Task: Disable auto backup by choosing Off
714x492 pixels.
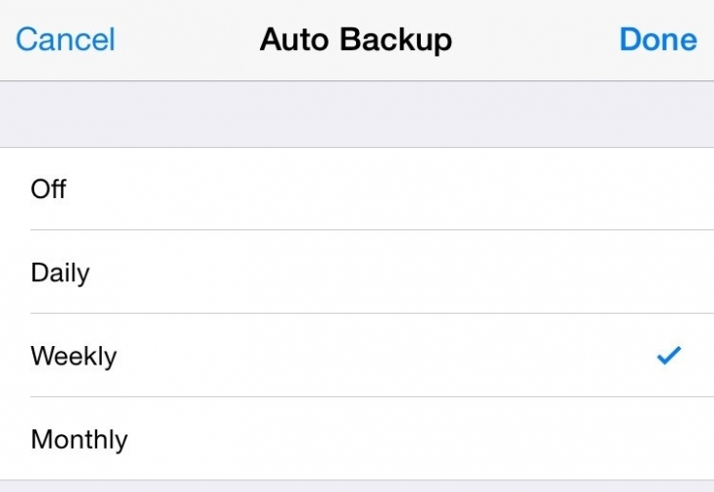Action: tap(357, 189)
